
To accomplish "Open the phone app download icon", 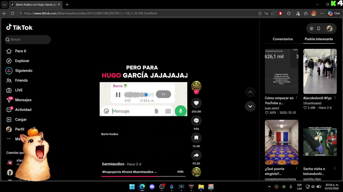I will point(319,29).
